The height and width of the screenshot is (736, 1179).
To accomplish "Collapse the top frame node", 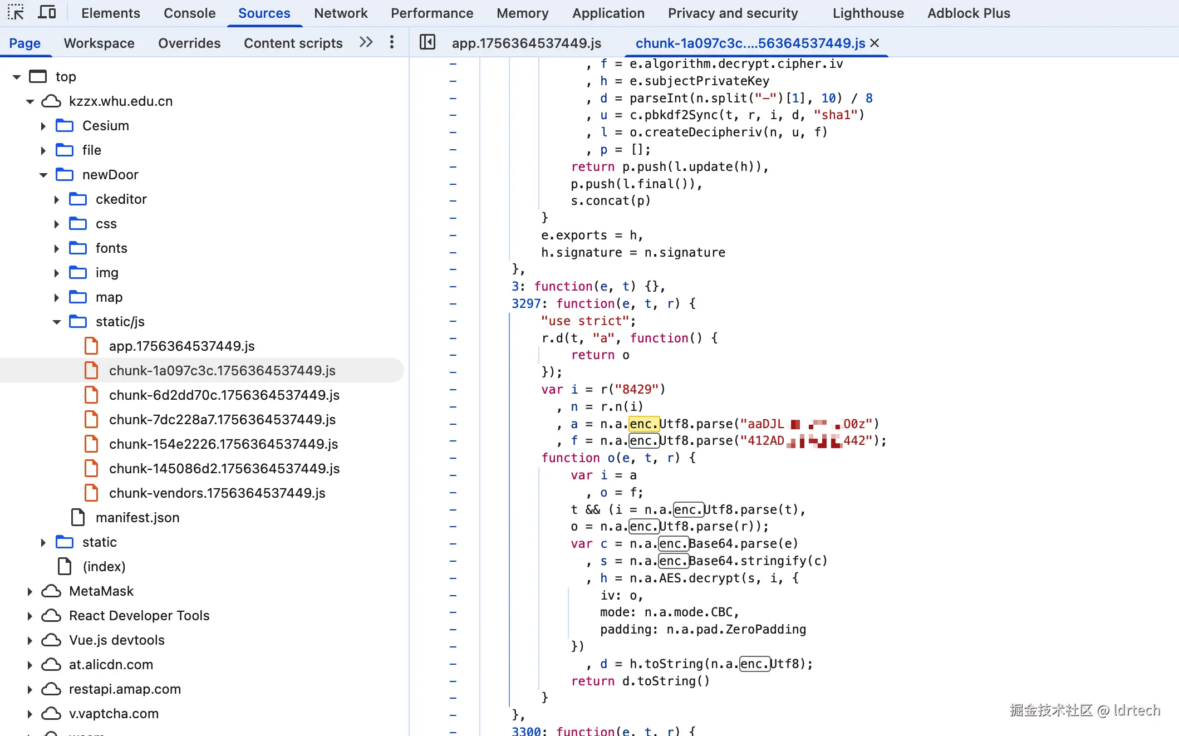I will [x=17, y=77].
